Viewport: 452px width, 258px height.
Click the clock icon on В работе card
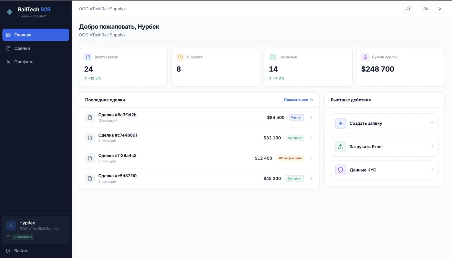point(180,57)
